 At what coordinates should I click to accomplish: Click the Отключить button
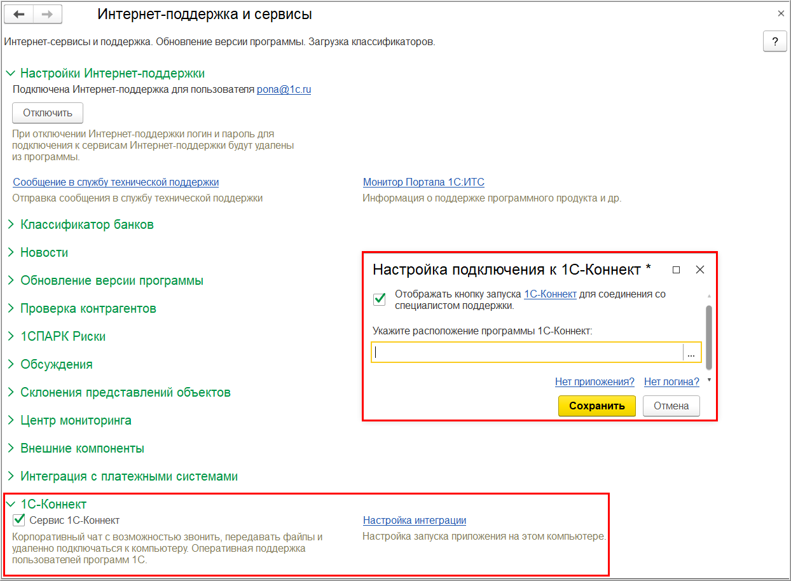(x=48, y=113)
